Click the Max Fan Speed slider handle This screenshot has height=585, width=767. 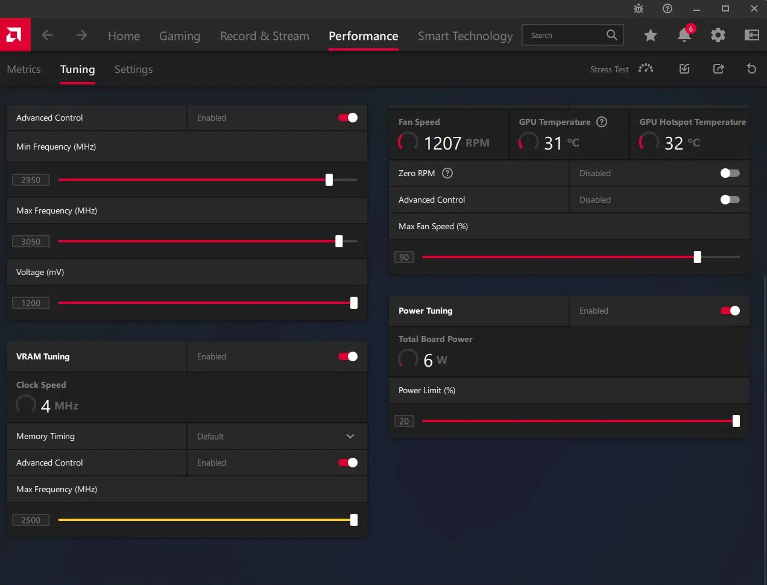click(698, 257)
